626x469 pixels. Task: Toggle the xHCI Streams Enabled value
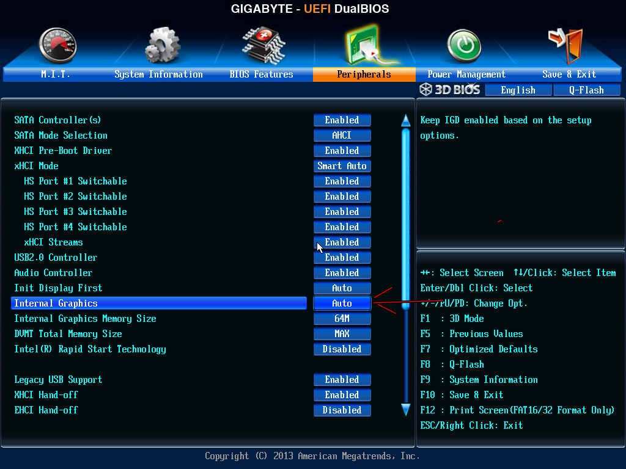[x=342, y=242]
